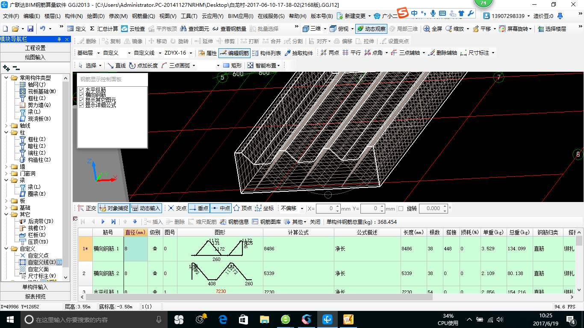The width and height of the screenshot is (584, 328).
Task: Click 汇总计算 sum calculate tool
Action: tap(104, 29)
